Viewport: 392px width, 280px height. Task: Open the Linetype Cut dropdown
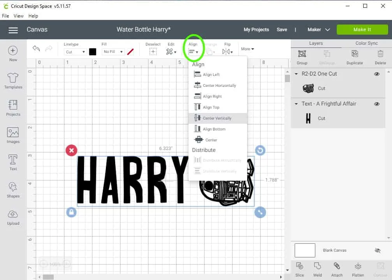(x=75, y=52)
